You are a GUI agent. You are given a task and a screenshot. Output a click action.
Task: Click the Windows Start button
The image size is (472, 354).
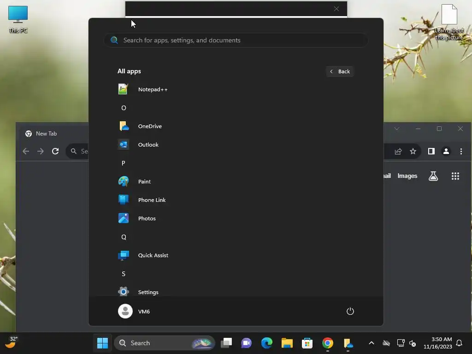pos(102,343)
